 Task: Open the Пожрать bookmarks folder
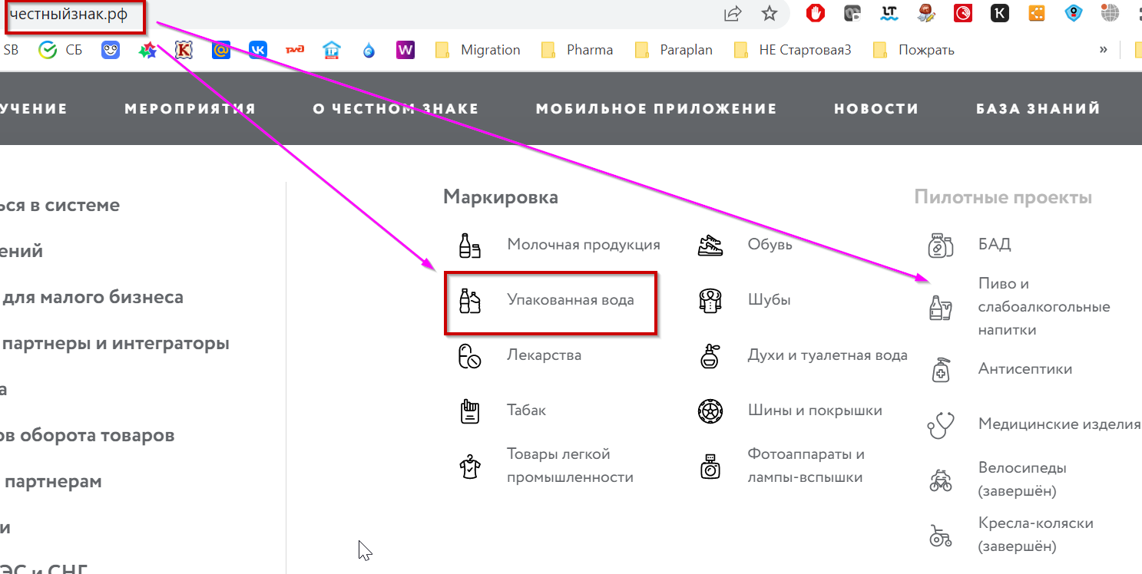(x=914, y=50)
